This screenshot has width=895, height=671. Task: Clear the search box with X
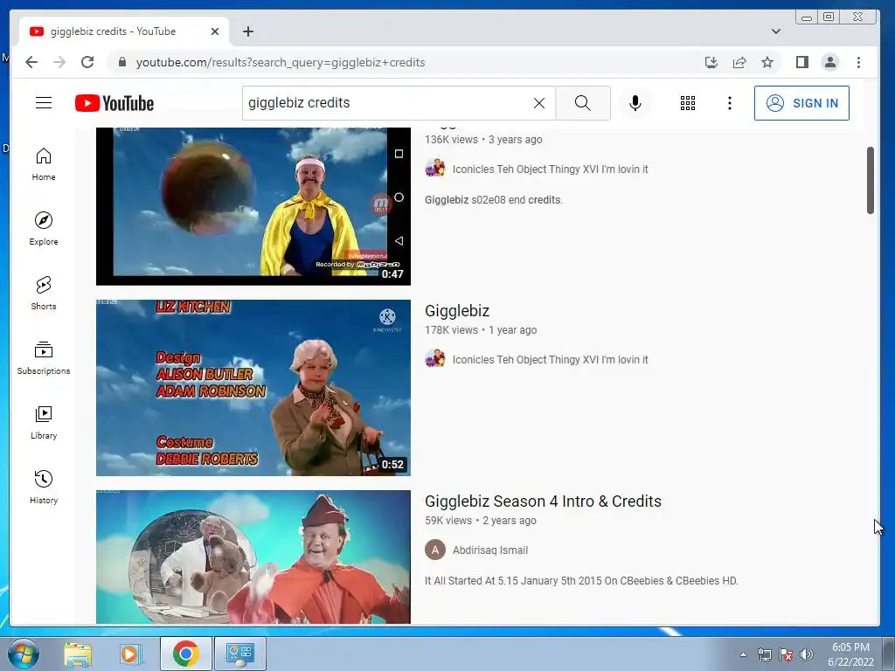[x=538, y=103]
